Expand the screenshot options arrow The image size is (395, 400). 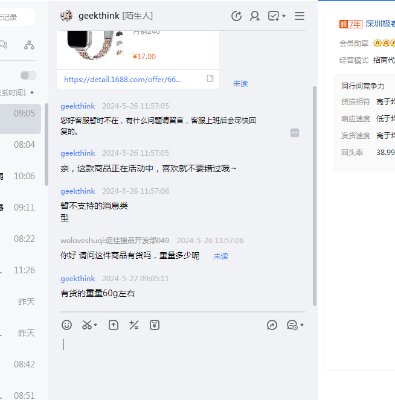(x=97, y=326)
